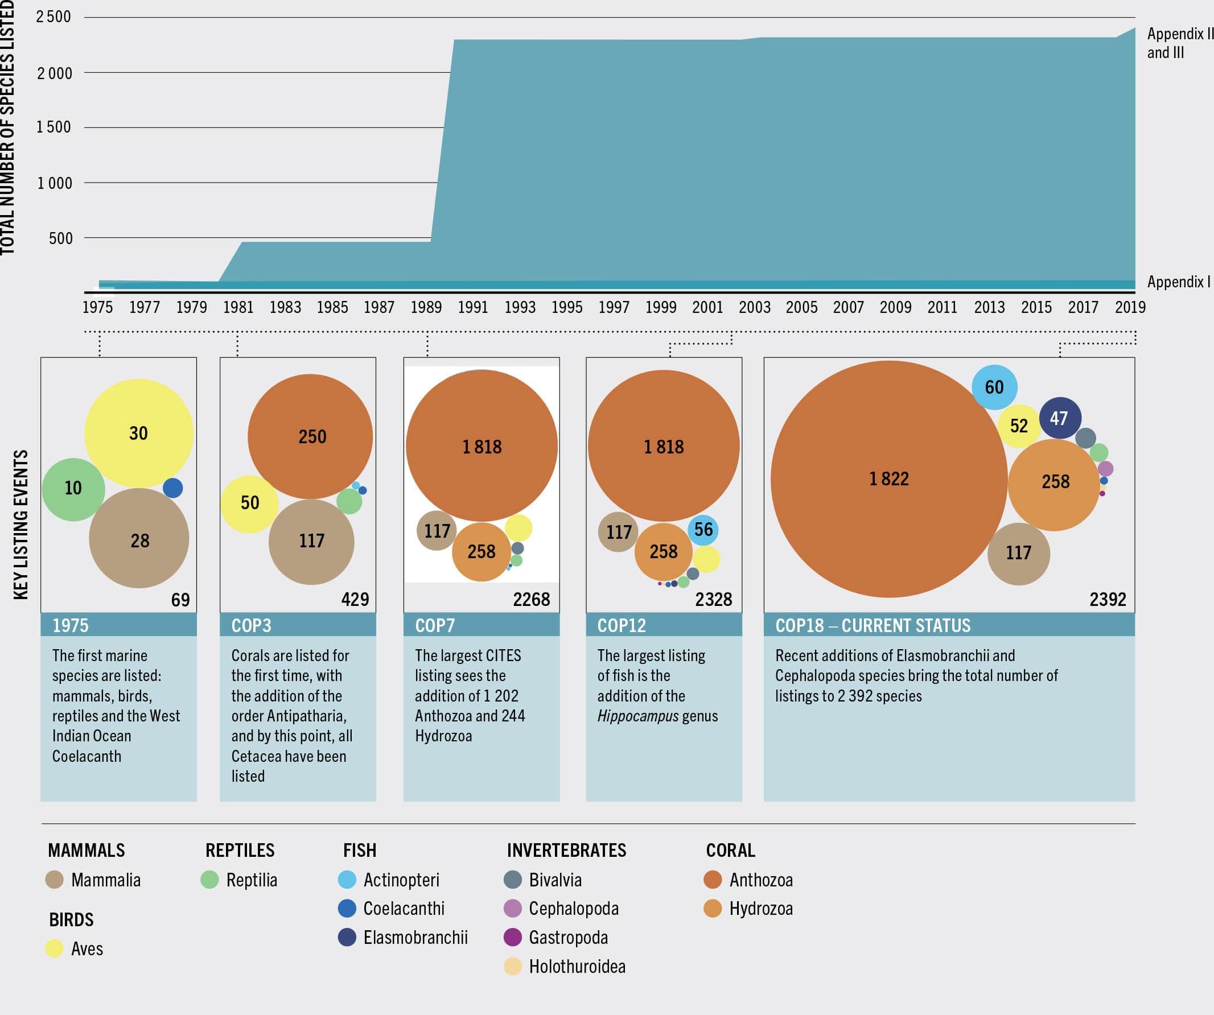
Task: Click the INVERTEBRATES legend heading
Action: point(566,849)
